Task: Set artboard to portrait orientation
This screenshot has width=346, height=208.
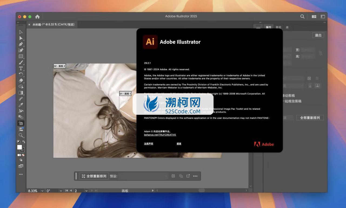Action: [310, 86]
